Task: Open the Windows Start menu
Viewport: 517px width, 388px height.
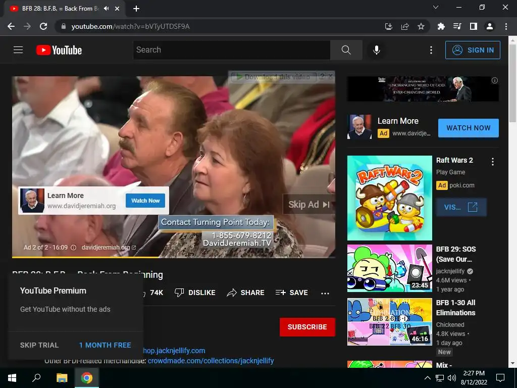Action: pos(12,378)
